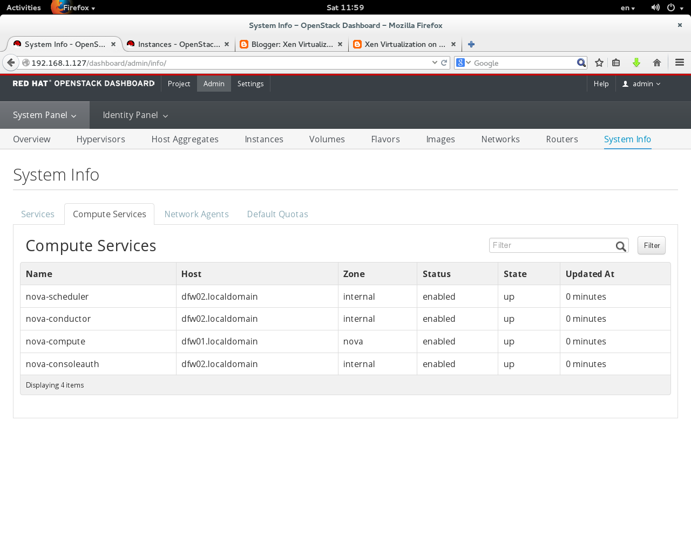Switch to the Network Agents tab
691x552 pixels.
click(x=197, y=214)
